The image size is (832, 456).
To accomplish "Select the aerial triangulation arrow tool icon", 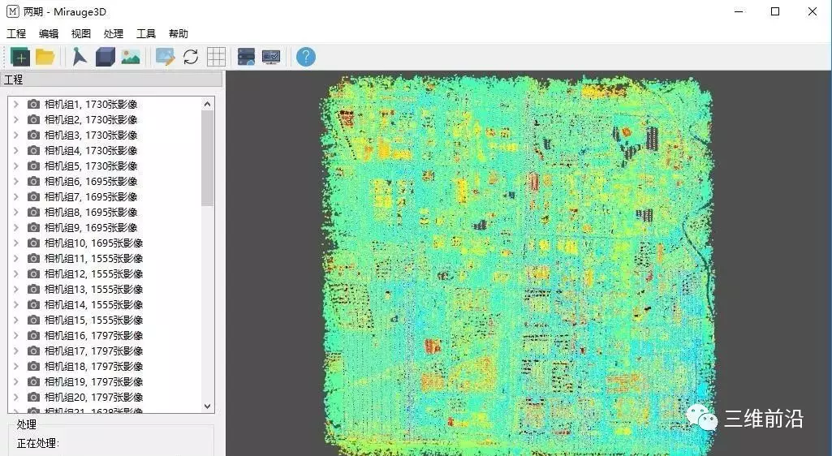I will click(x=79, y=57).
